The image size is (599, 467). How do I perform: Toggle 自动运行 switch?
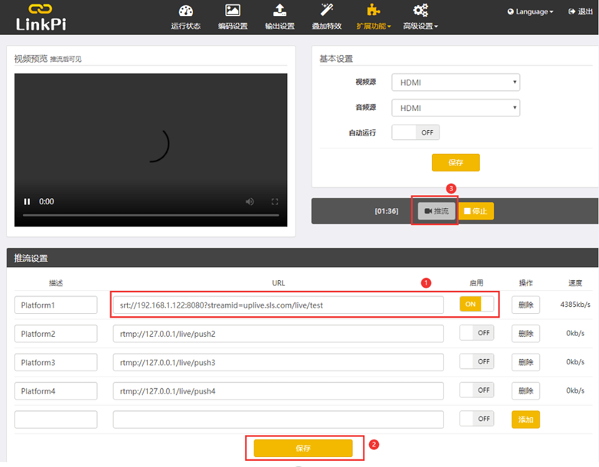(x=416, y=133)
